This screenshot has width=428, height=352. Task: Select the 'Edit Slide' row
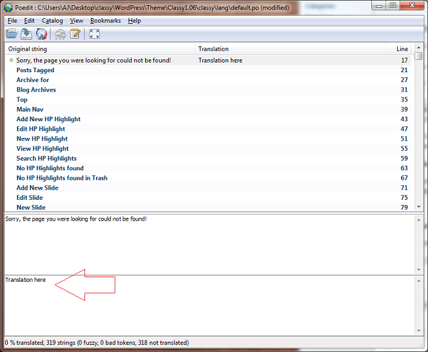pos(208,198)
